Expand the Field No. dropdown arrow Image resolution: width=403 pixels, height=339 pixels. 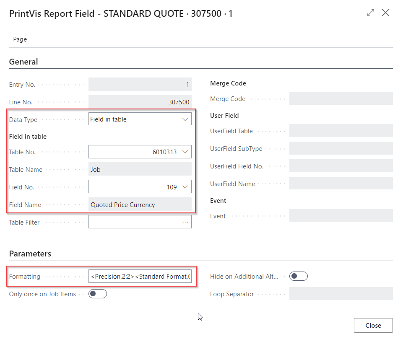(185, 187)
